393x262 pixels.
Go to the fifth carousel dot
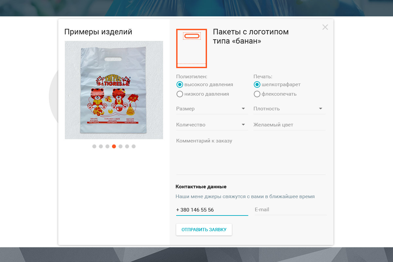coord(121,146)
